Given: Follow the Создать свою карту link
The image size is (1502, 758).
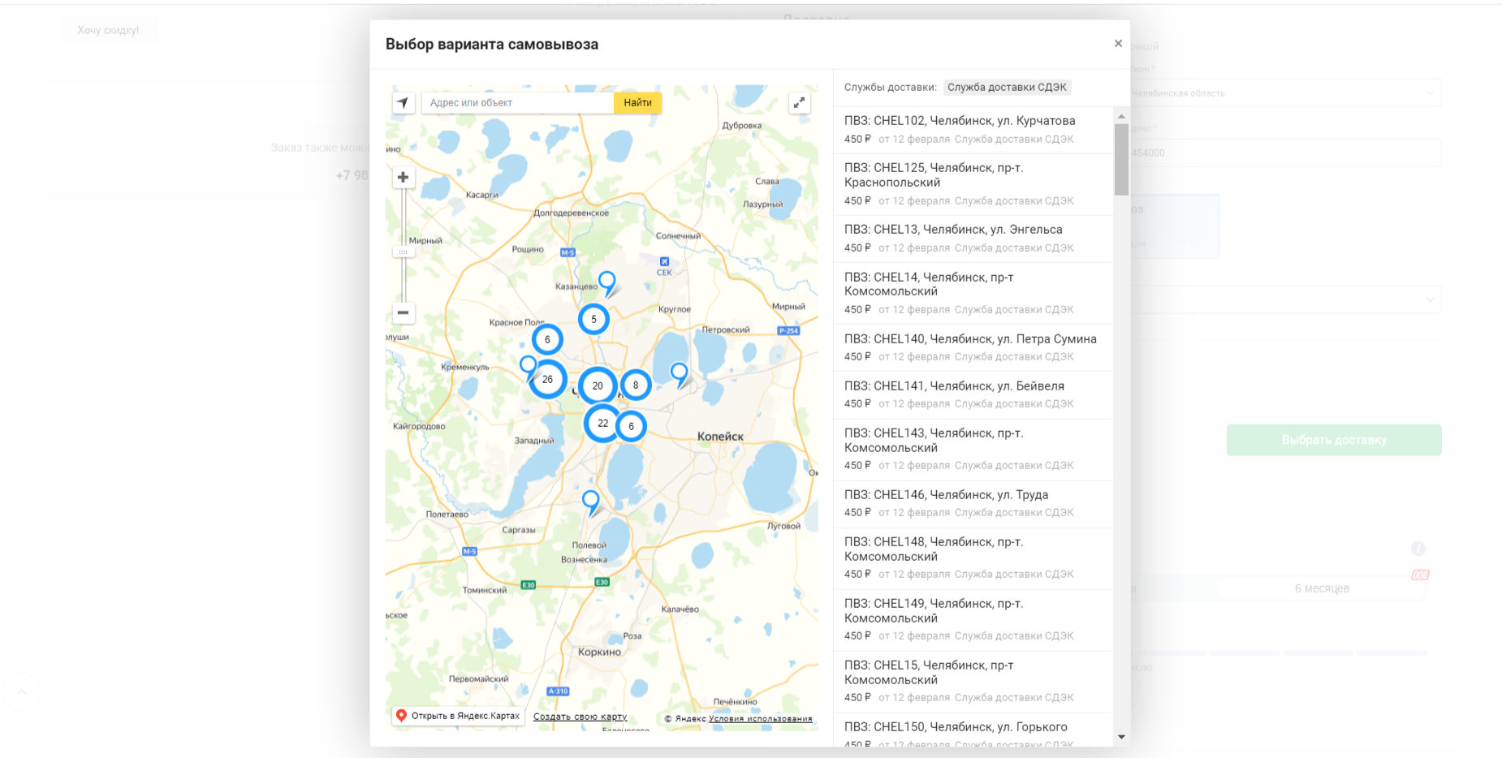Looking at the screenshot, I should 580,717.
